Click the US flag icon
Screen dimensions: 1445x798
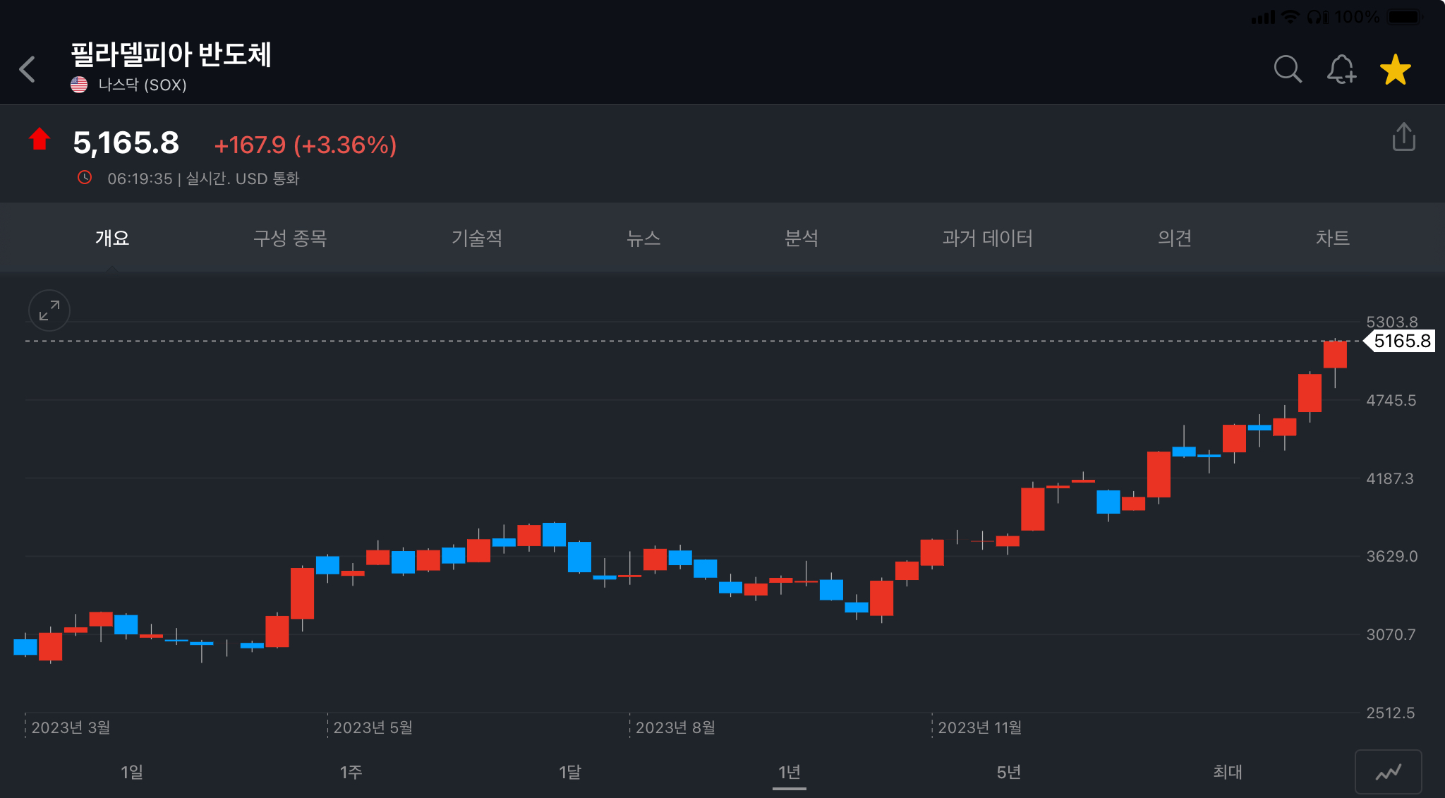point(79,85)
